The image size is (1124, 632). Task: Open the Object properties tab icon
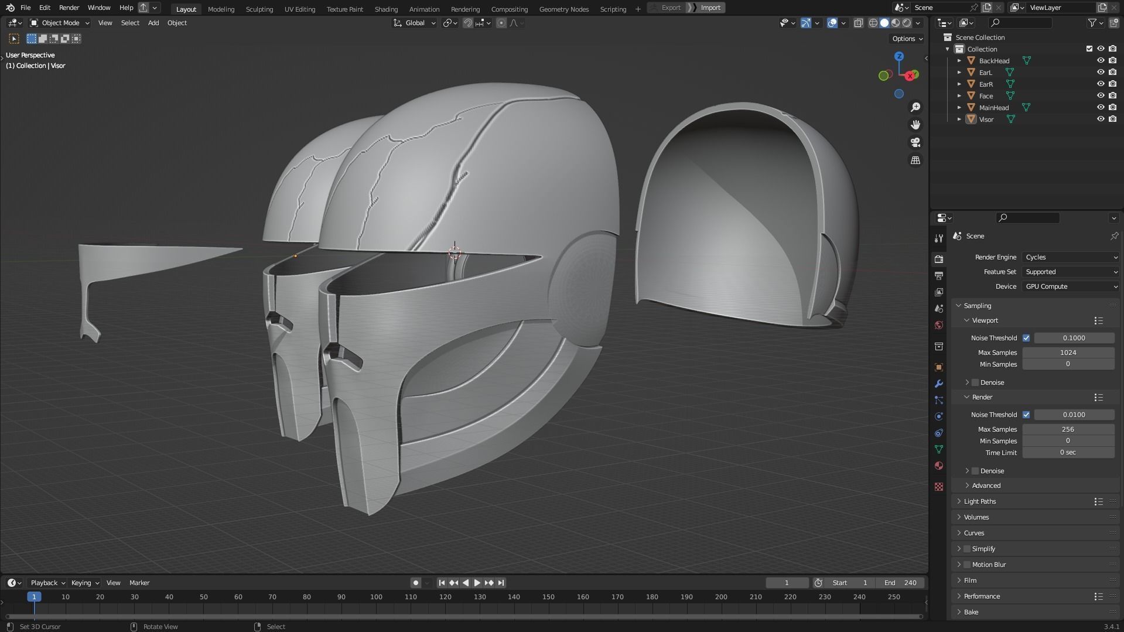point(939,367)
